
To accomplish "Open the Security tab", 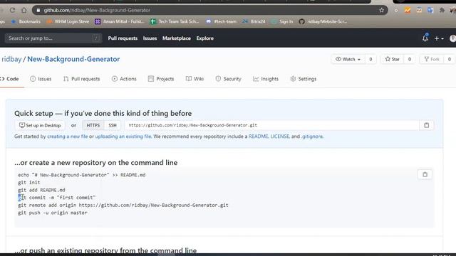I will click(228, 79).
